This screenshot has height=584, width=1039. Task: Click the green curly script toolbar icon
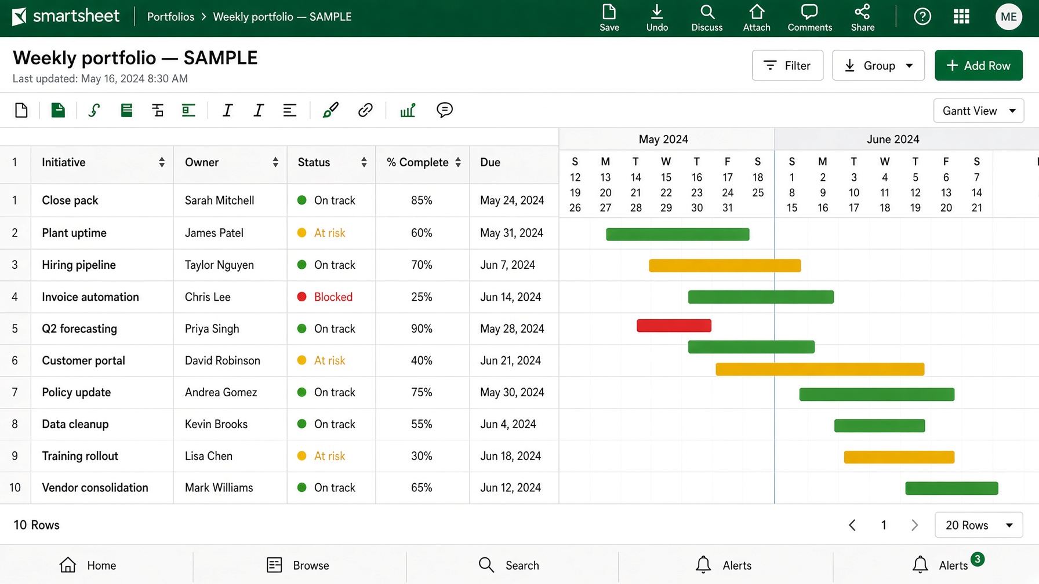point(94,110)
